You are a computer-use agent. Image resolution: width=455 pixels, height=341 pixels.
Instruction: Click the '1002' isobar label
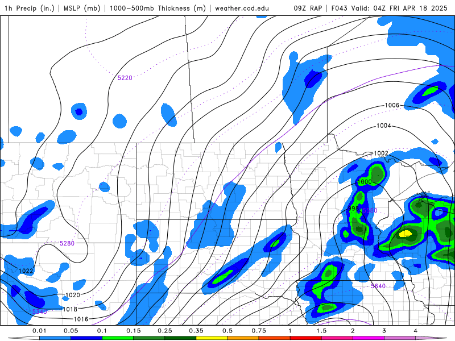point(381,153)
